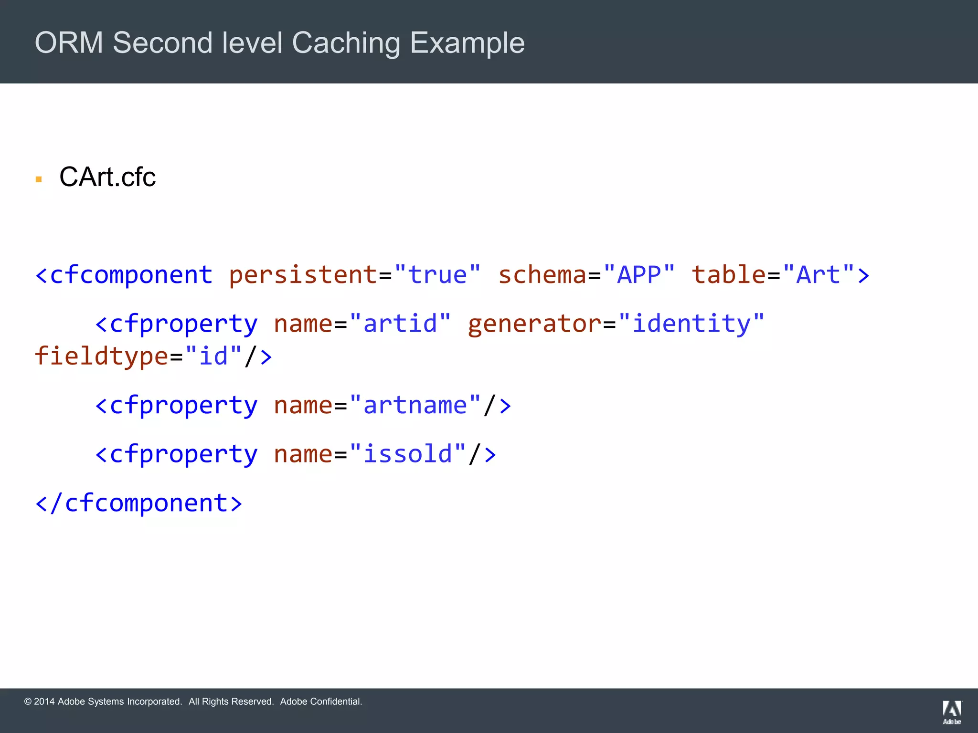Click the persistent attribute name
Screen dimensions: 978x733
coord(303,275)
